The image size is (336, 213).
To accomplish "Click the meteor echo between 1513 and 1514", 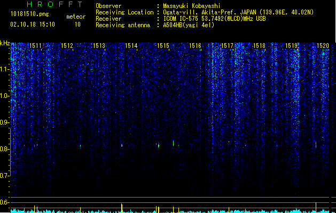I will (122, 145).
